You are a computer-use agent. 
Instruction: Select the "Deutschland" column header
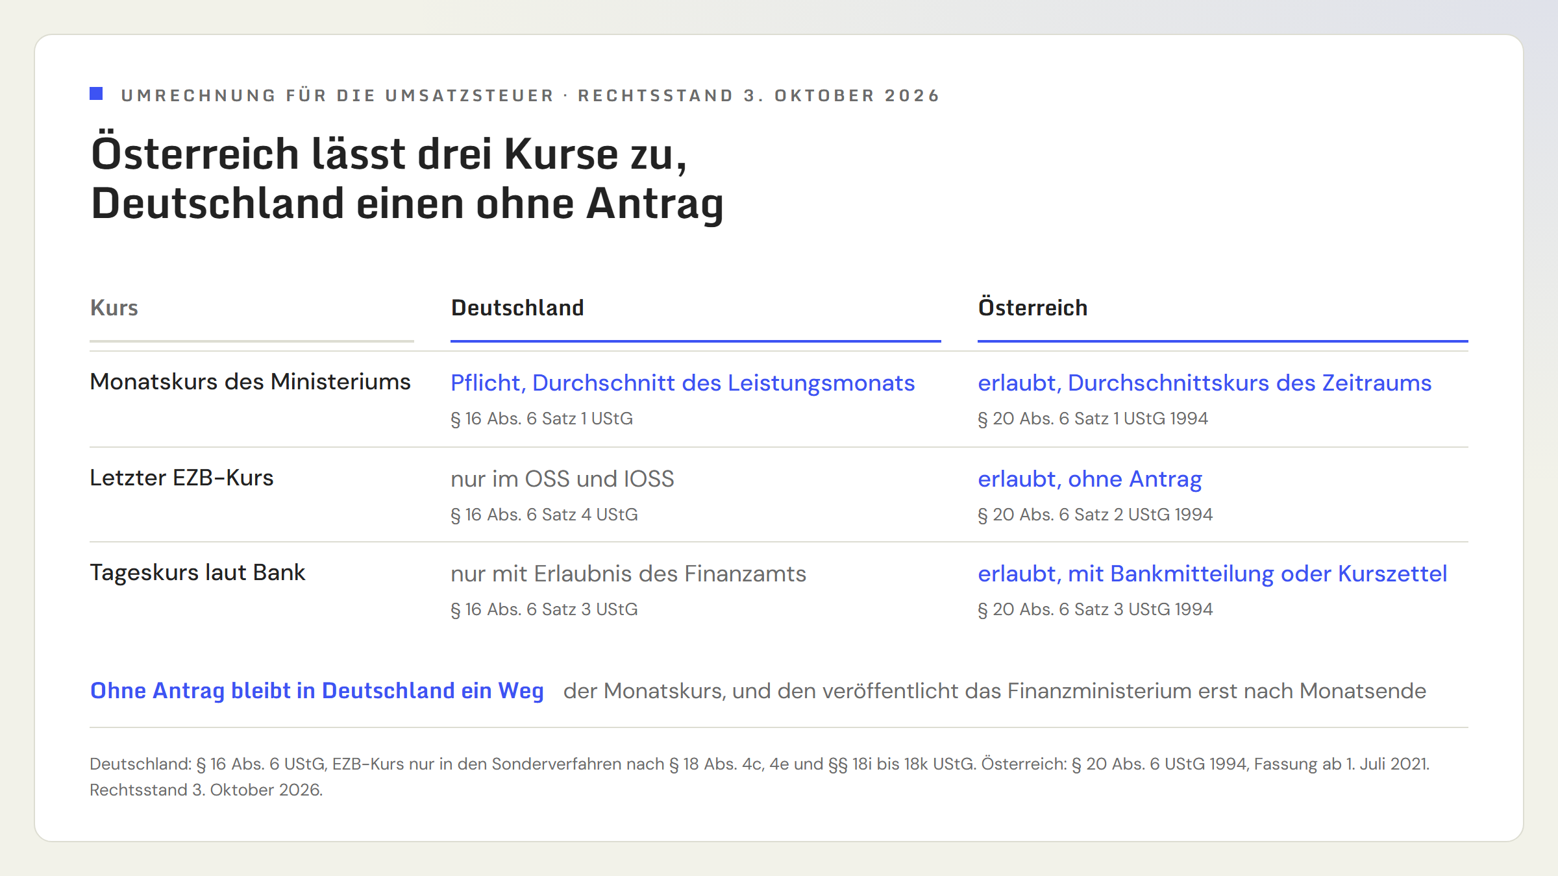[517, 308]
